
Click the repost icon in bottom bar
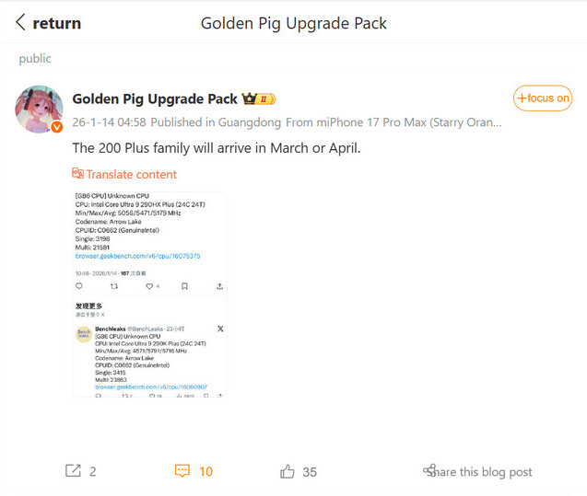[73, 471]
